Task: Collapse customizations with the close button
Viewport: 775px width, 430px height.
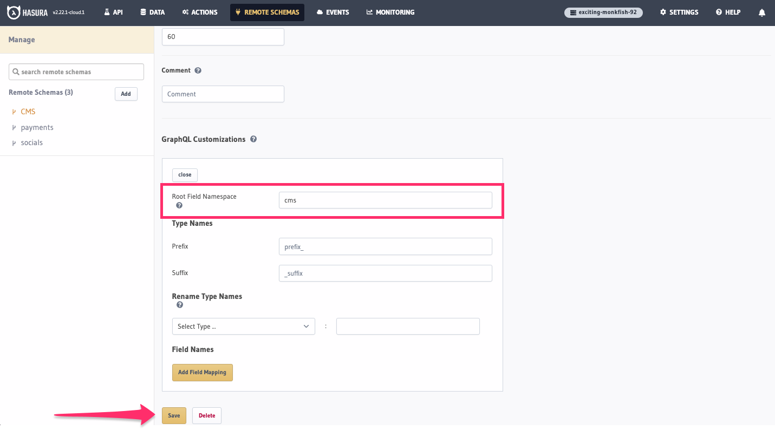Action: [185, 175]
